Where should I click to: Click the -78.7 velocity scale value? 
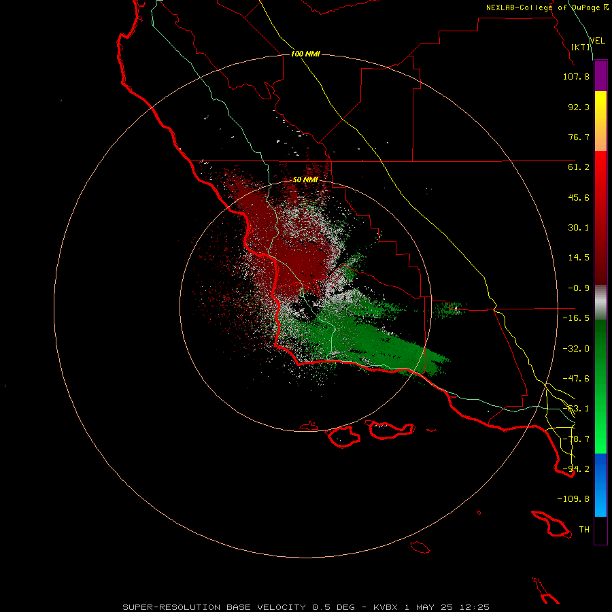pos(576,439)
